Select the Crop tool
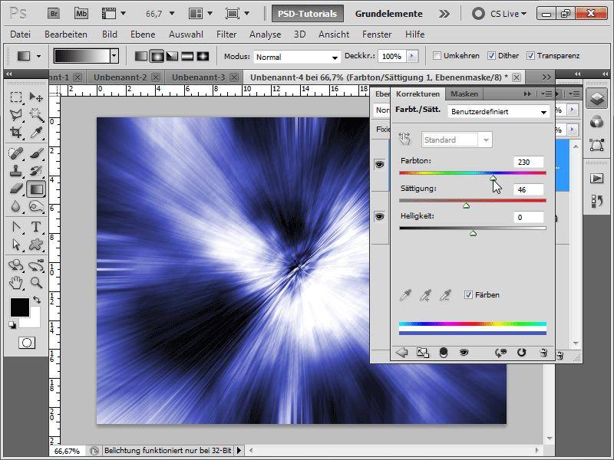 (16, 132)
